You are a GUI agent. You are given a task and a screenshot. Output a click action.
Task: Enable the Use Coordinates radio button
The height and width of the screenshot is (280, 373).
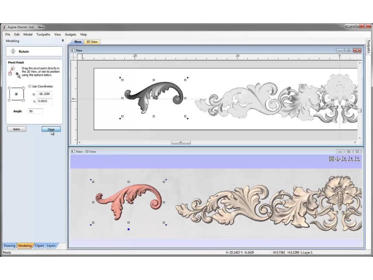[30, 86]
